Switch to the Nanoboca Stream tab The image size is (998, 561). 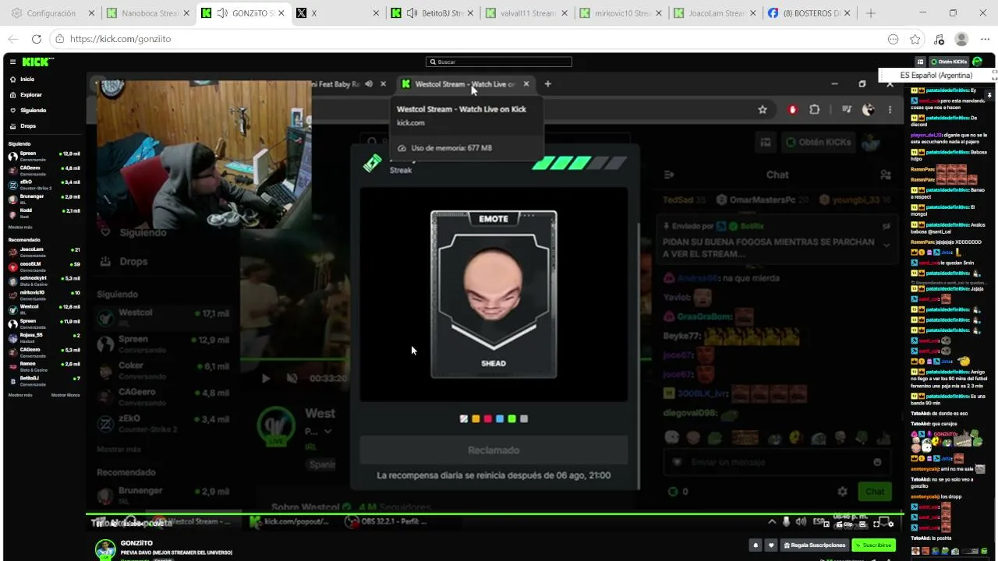click(150, 13)
